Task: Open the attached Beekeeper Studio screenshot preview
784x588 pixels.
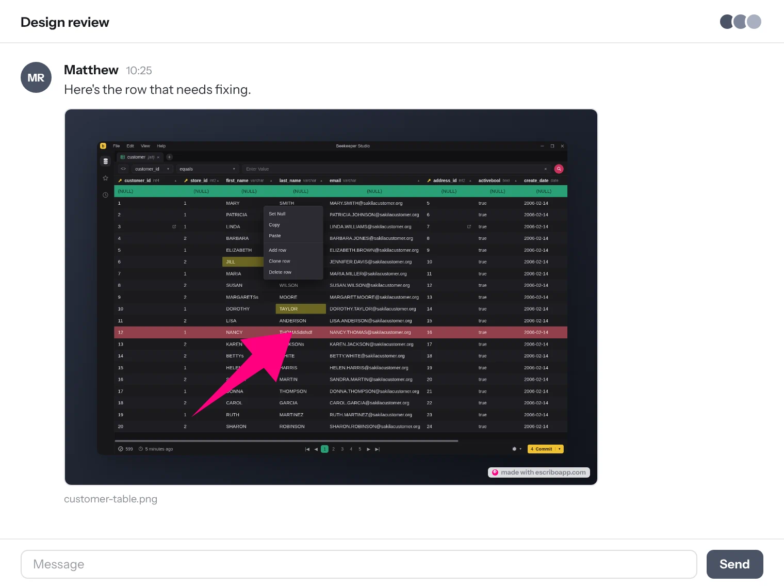Action: (x=331, y=297)
